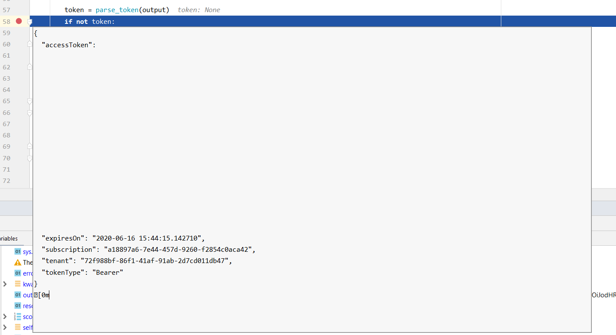Click the 'erro' variable type icon

tap(18, 273)
